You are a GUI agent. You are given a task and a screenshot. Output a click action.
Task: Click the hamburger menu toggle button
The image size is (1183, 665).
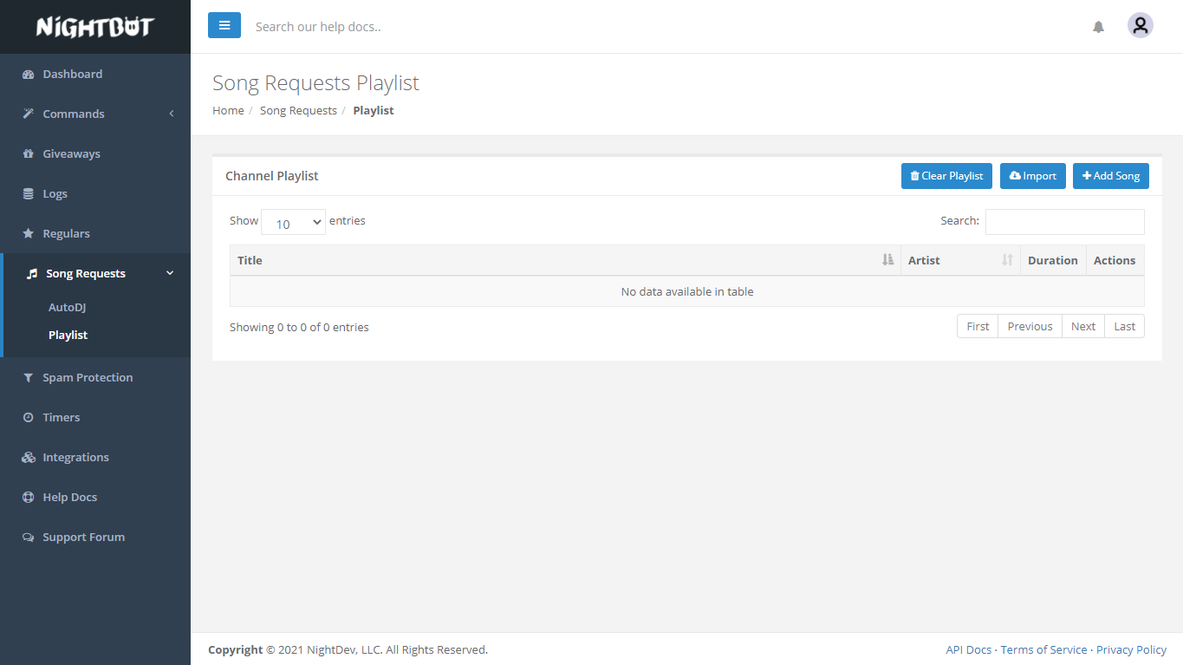point(224,26)
